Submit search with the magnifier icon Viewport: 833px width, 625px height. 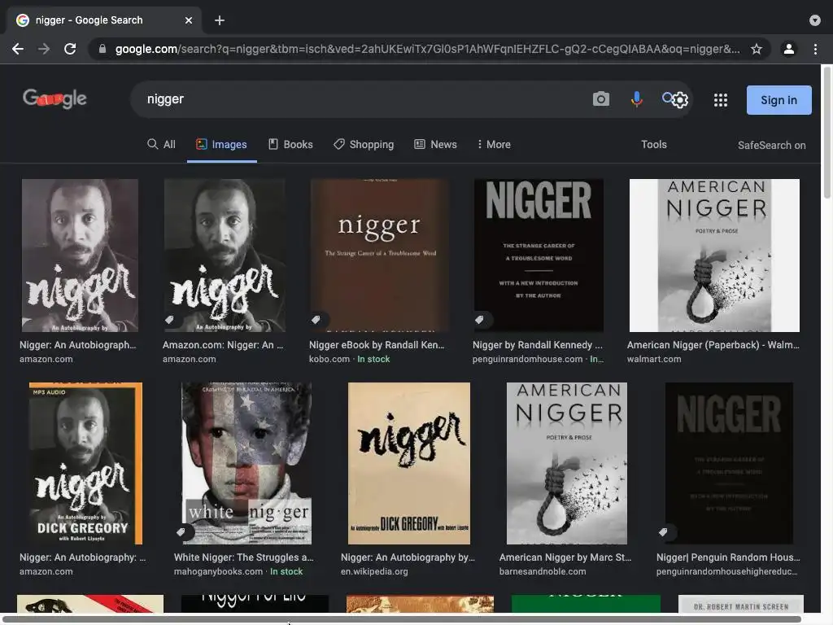pos(667,98)
